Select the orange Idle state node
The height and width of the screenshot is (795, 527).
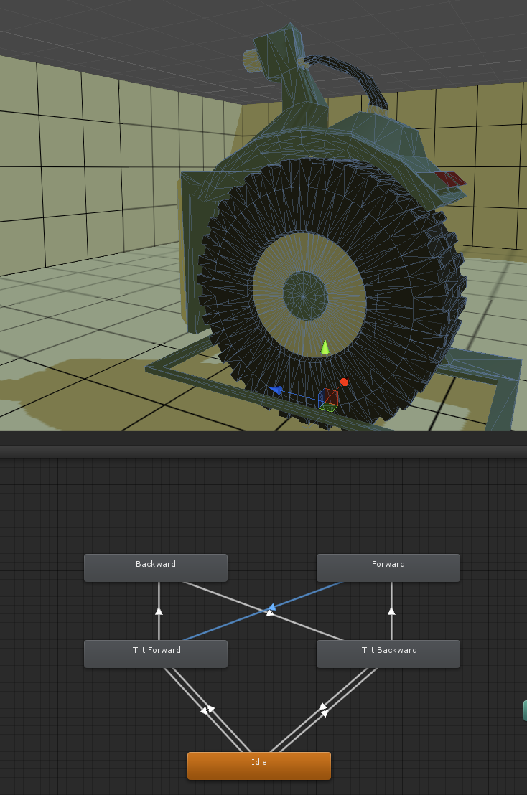click(x=258, y=766)
